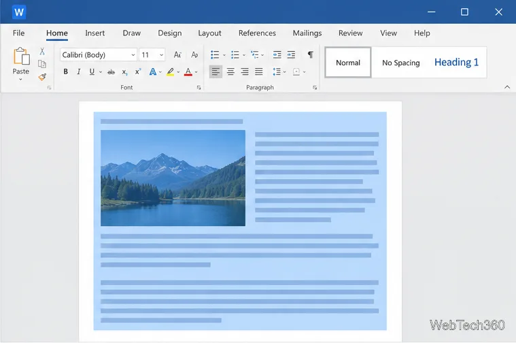Open font color picker arrow
Screen dimensions: 516x343
click(x=196, y=72)
